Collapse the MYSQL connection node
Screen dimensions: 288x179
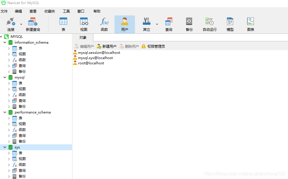[1, 37]
